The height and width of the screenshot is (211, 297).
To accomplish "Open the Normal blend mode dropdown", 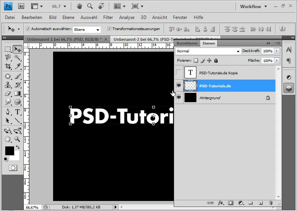I will click(x=208, y=51).
